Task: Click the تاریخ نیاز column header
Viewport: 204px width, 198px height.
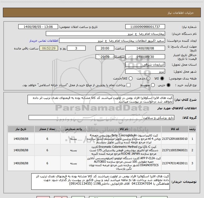Action: (x=21, y=129)
